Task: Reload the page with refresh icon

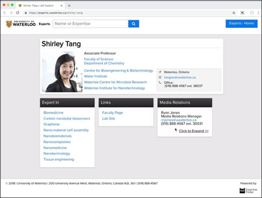Action: [x=17, y=13]
